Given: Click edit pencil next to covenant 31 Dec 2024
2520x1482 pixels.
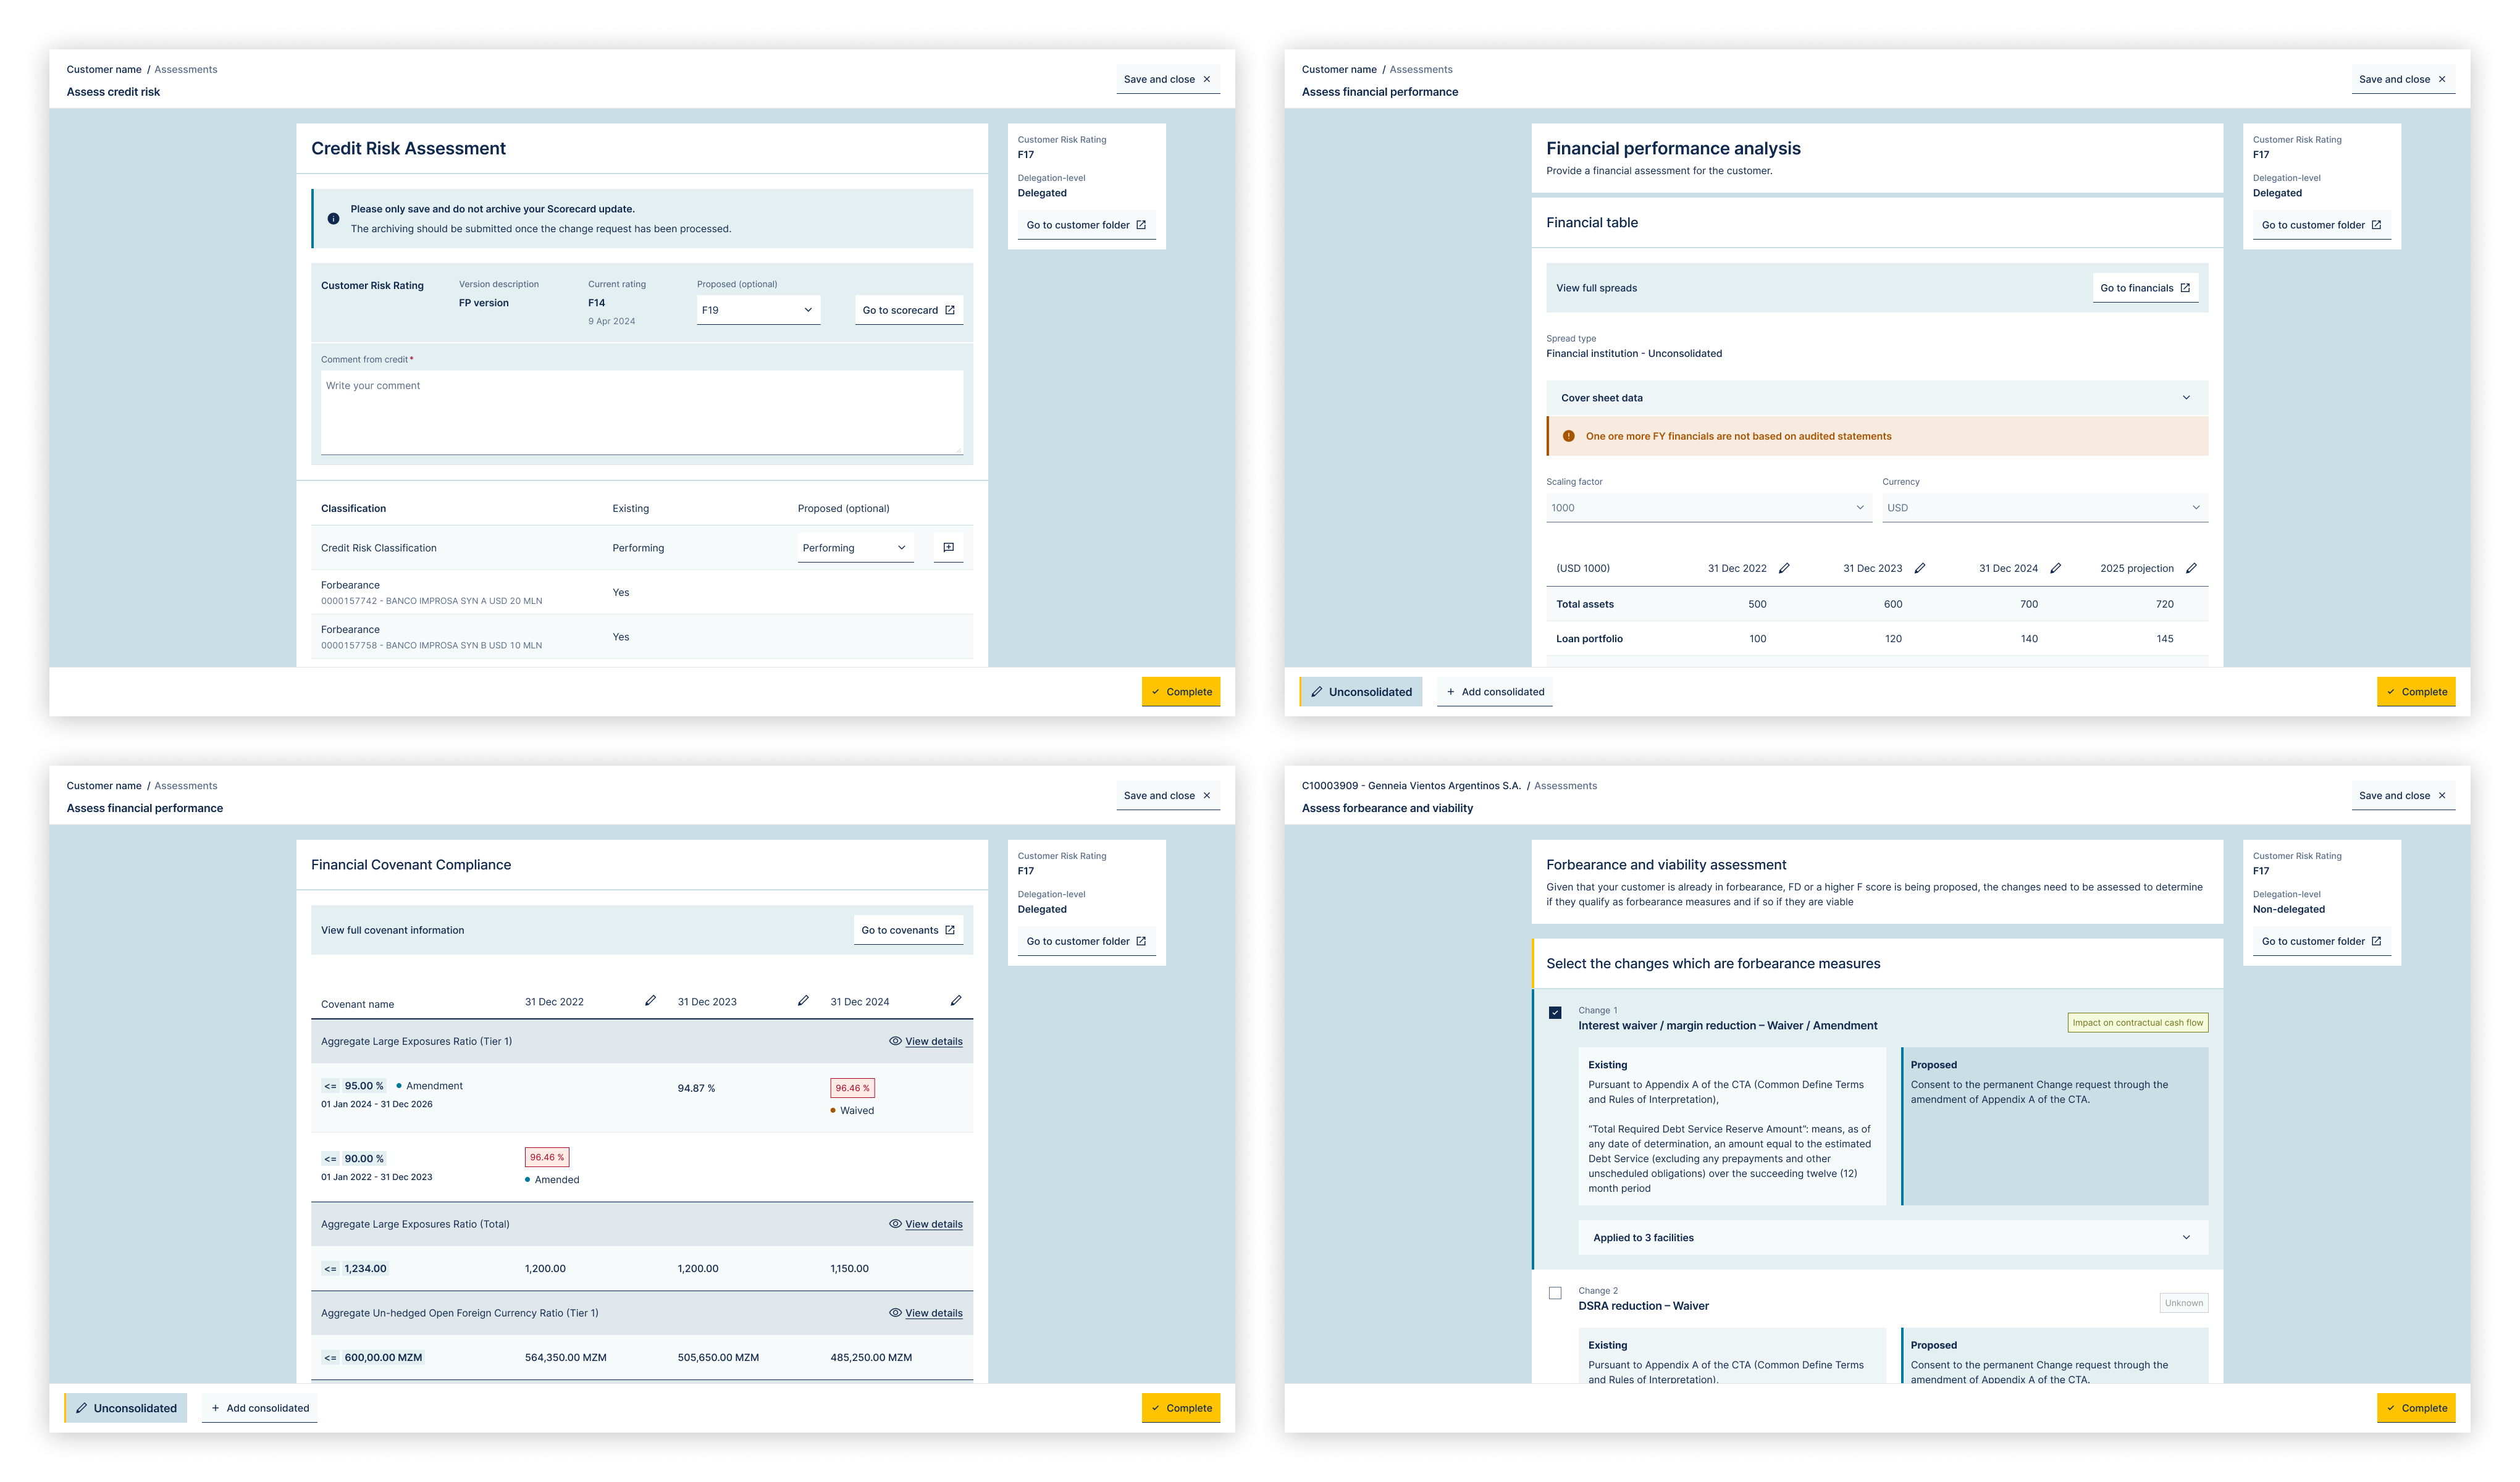Looking at the screenshot, I should point(956,1000).
